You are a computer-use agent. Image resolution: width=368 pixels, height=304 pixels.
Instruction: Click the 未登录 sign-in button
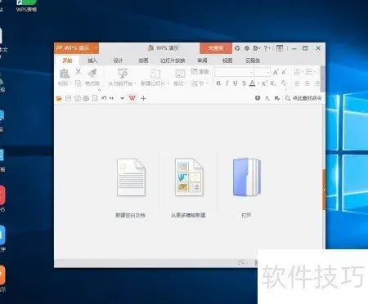[x=216, y=48]
